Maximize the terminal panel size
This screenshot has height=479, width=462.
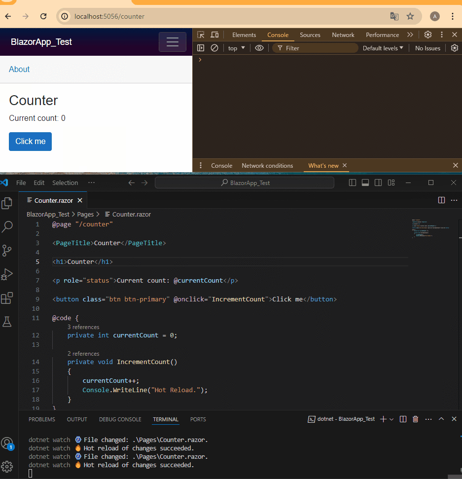click(441, 419)
